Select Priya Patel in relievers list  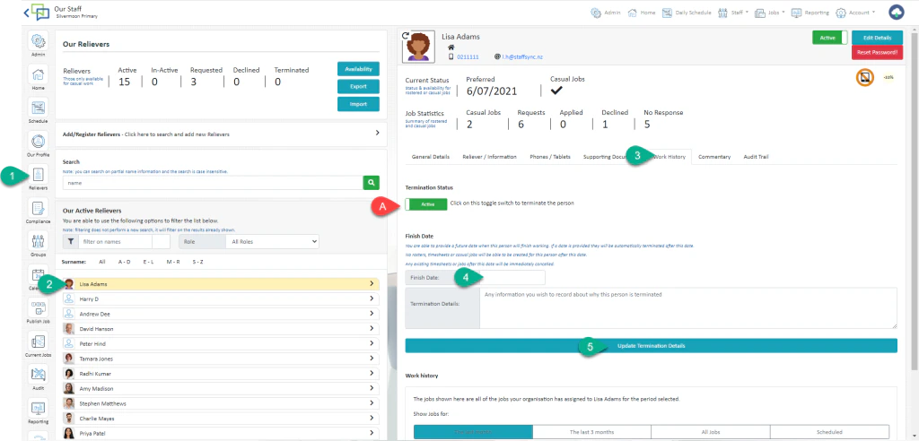221,434
